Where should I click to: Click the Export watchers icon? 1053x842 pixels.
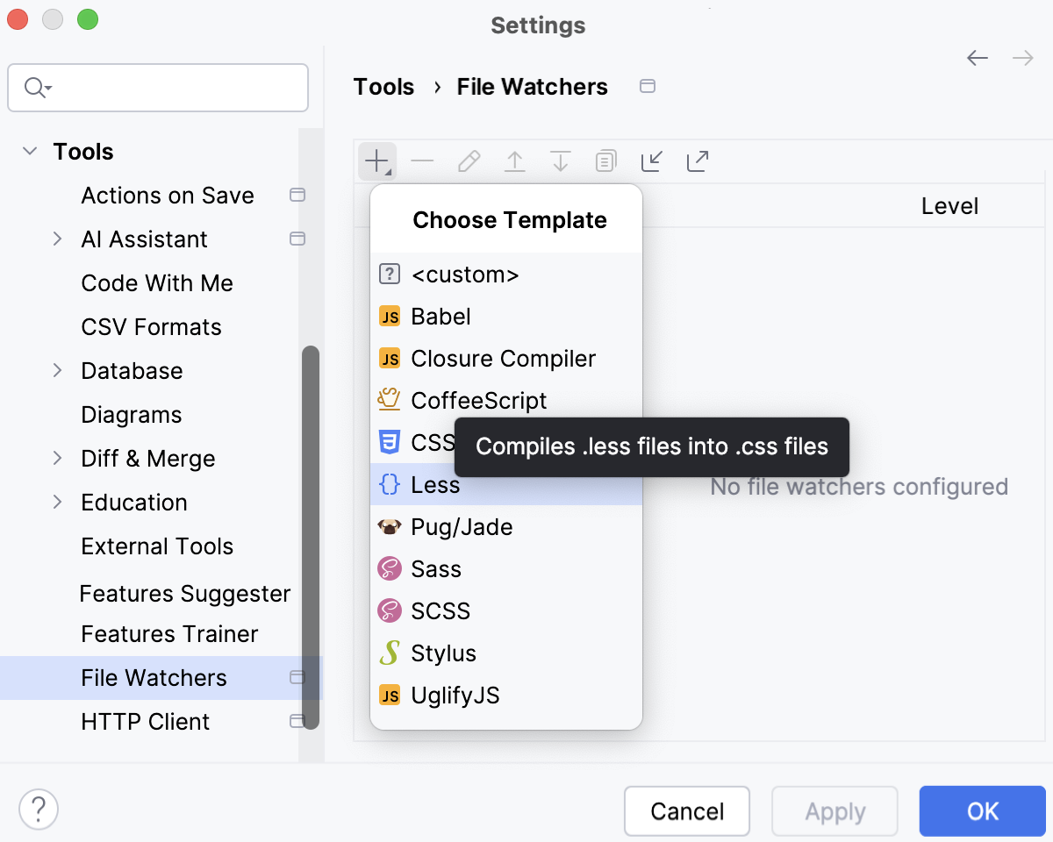pos(697,161)
